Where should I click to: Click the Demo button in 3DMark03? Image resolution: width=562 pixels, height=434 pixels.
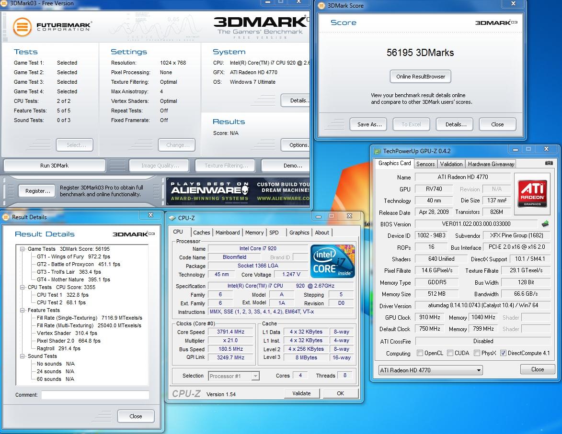[286, 166]
